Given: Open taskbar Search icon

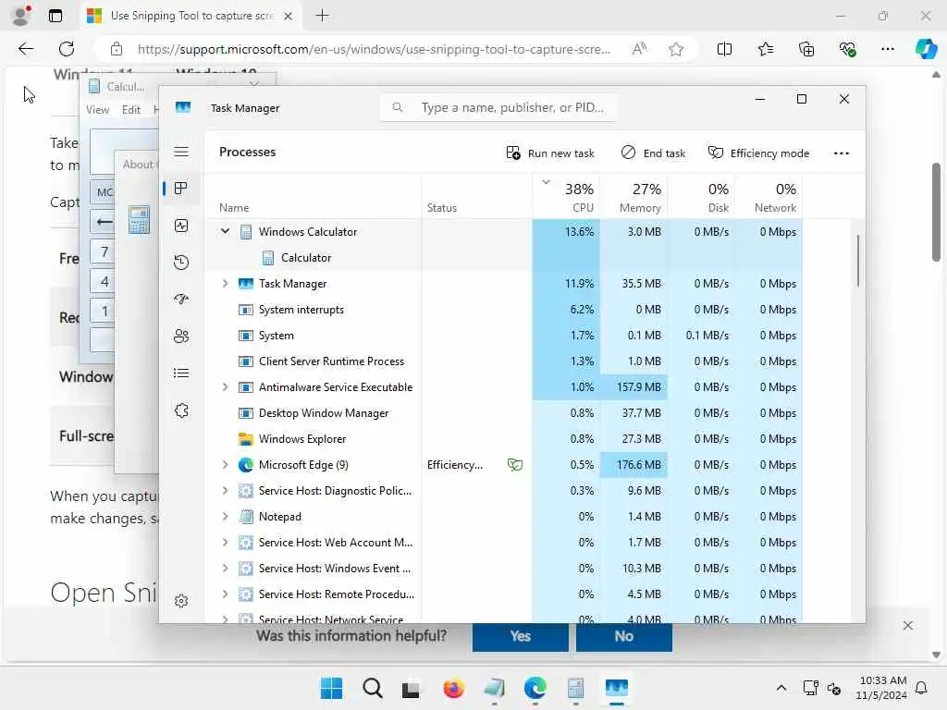Looking at the screenshot, I should [372, 688].
